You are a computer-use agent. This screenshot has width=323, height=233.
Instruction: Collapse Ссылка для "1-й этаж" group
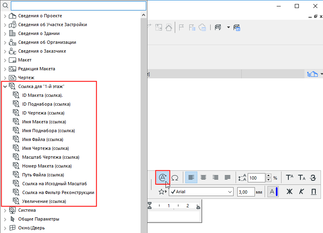coord(5,86)
